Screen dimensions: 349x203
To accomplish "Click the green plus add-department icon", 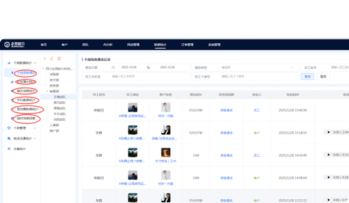I will point(45,58).
